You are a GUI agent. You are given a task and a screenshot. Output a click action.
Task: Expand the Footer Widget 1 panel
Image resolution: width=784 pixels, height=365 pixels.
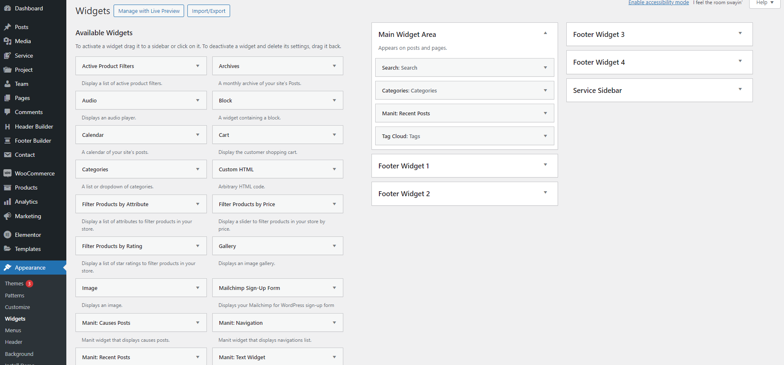click(x=545, y=165)
